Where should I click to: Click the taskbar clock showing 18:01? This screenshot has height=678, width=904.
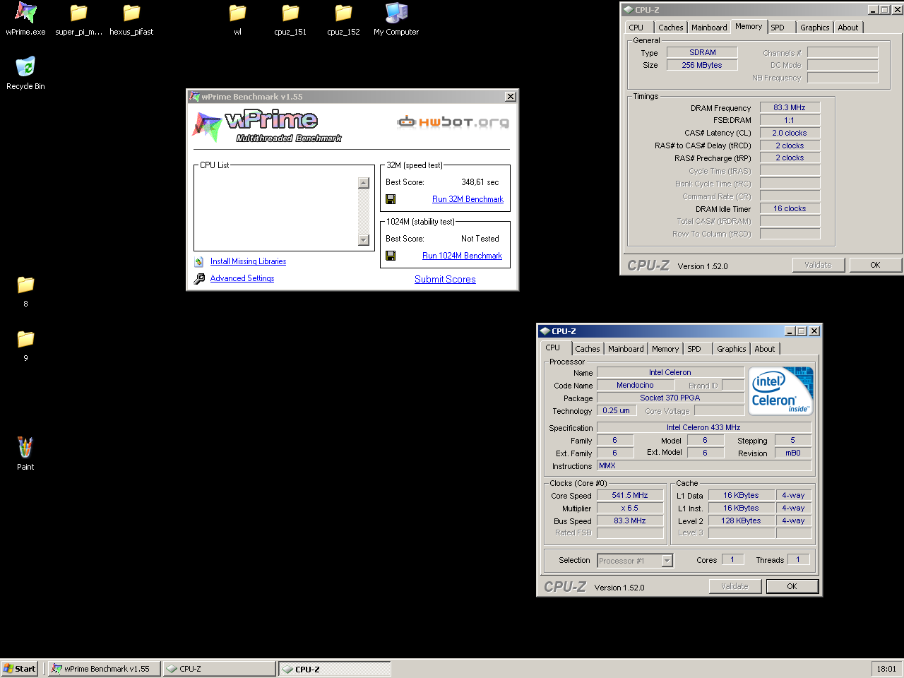886,669
